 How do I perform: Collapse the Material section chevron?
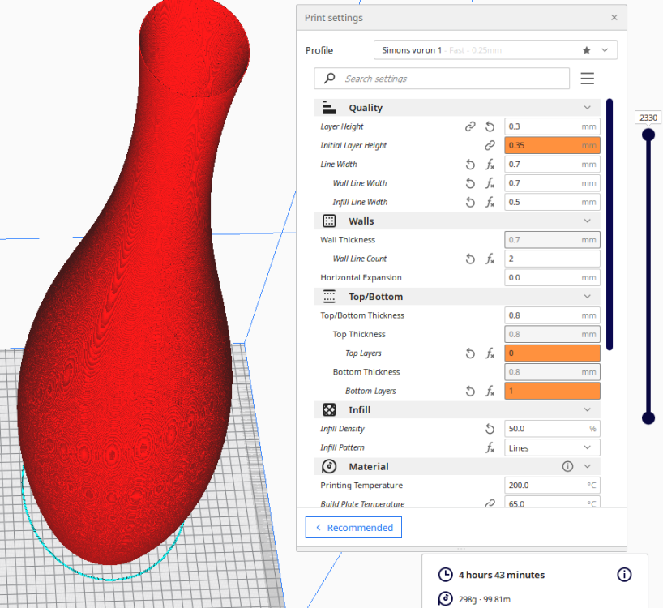coord(588,466)
